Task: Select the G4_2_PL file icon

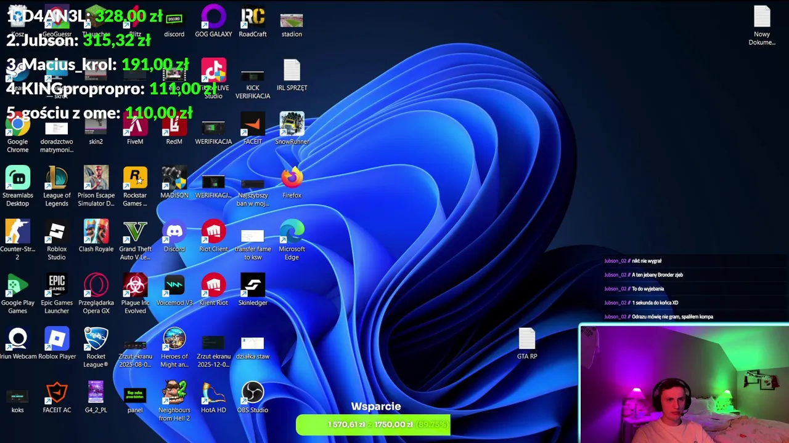Action: point(96,397)
